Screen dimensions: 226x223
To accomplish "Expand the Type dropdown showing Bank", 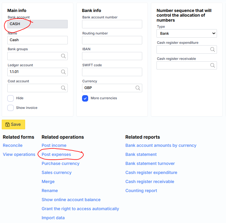I will click(187, 34).
